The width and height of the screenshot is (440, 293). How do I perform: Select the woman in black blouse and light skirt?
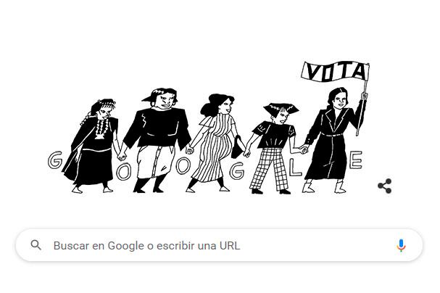[157, 140]
